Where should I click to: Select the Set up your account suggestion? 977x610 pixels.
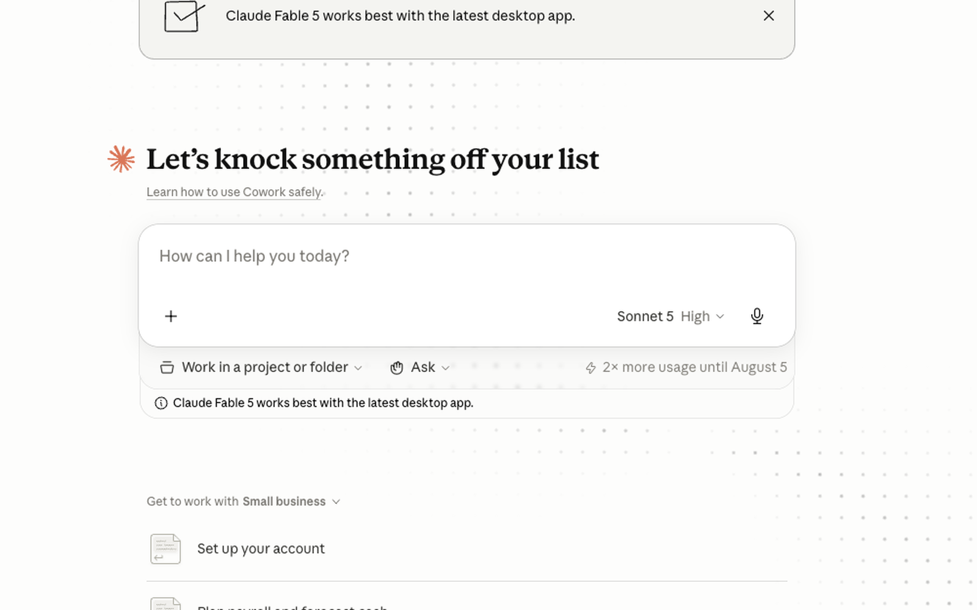click(x=467, y=548)
